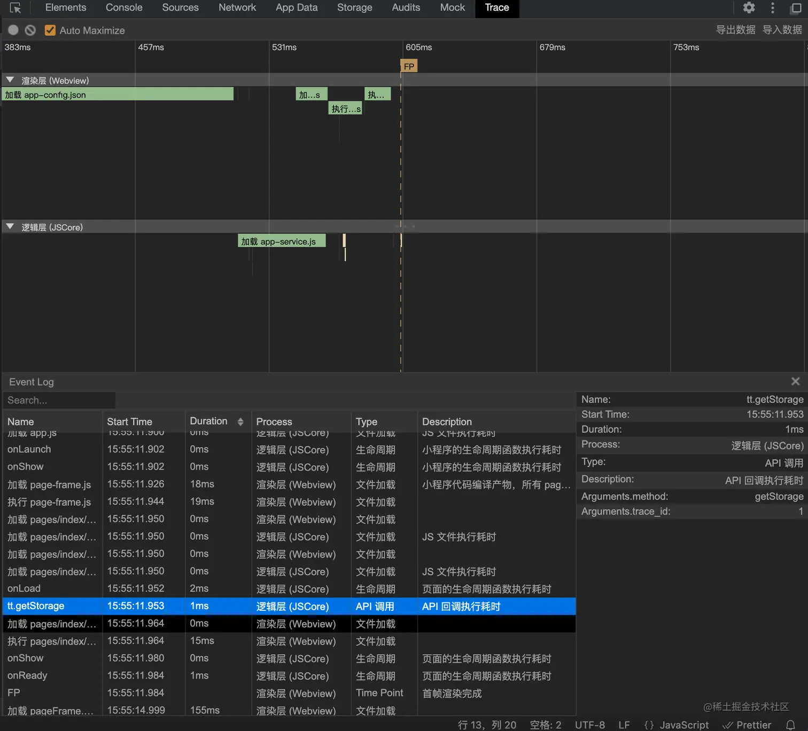Activate the element inspector cursor icon

(15, 8)
